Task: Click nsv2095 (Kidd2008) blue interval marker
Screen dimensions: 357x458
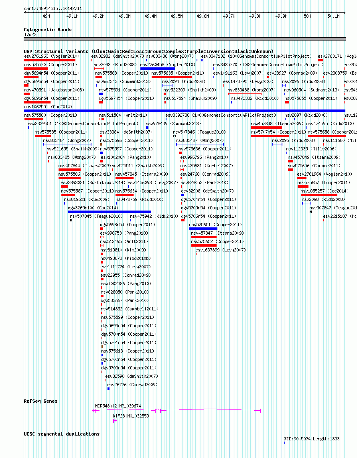Action: [x=277, y=144]
